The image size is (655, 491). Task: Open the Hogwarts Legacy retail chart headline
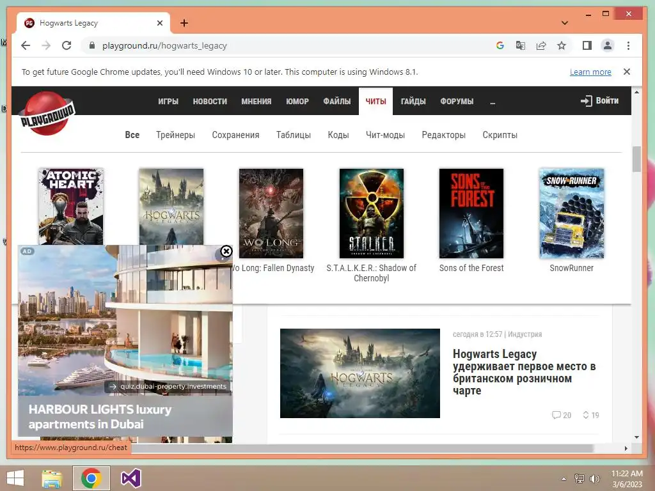click(525, 372)
